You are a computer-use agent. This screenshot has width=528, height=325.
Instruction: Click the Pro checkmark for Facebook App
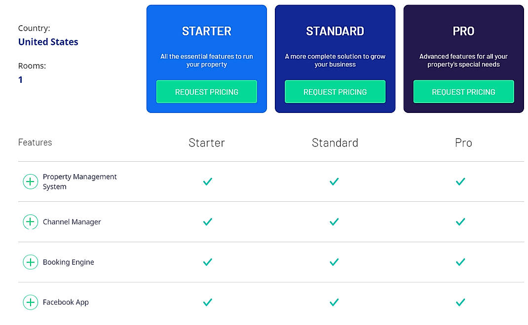point(460,302)
